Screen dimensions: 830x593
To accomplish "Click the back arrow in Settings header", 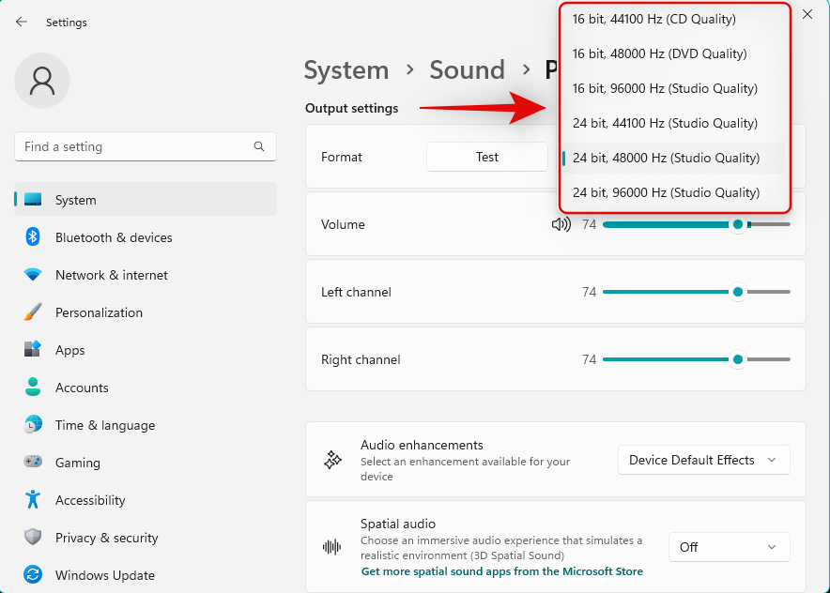I will [x=22, y=22].
